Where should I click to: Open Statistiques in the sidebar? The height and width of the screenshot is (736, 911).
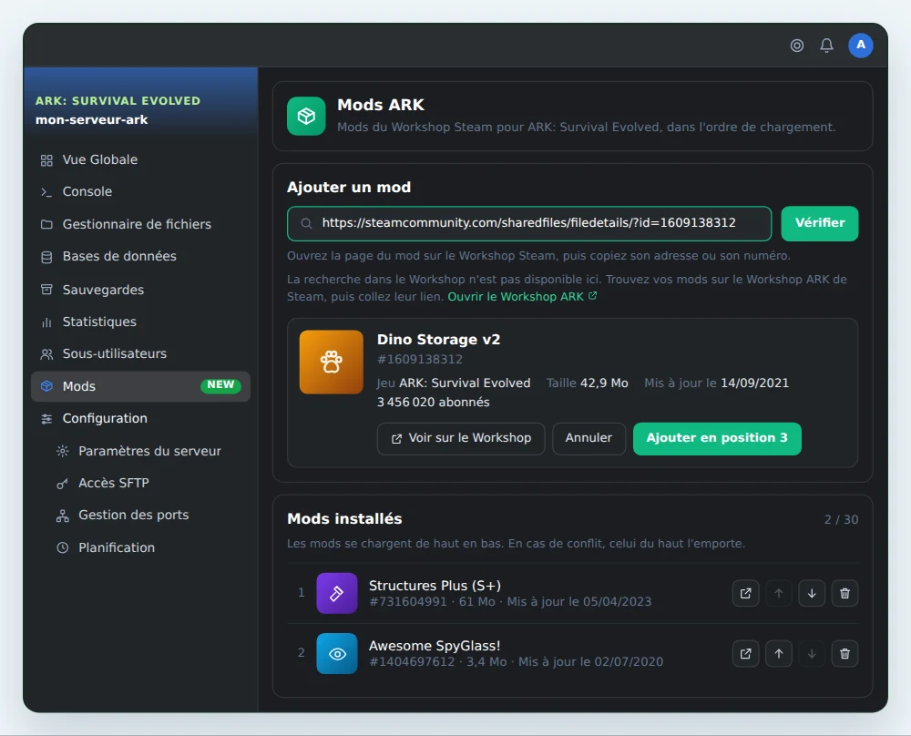(x=140, y=322)
